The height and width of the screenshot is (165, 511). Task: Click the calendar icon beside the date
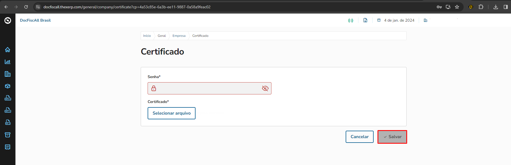(x=379, y=20)
